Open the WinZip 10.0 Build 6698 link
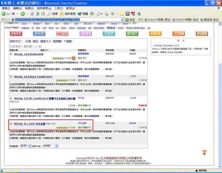 pos(29,54)
